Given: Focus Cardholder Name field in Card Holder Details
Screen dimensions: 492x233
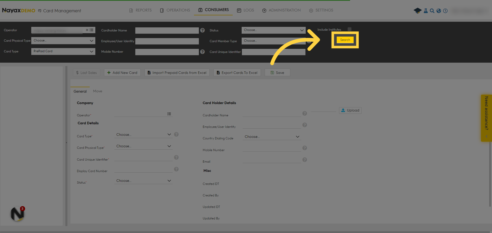Looking at the screenshot, I should 272,114.
